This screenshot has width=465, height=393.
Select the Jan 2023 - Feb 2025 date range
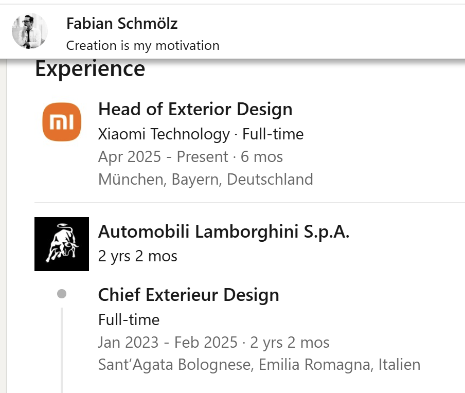(x=213, y=342)
